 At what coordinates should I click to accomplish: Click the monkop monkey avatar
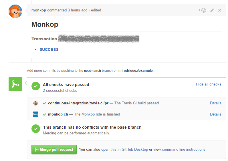coord(15,11)
